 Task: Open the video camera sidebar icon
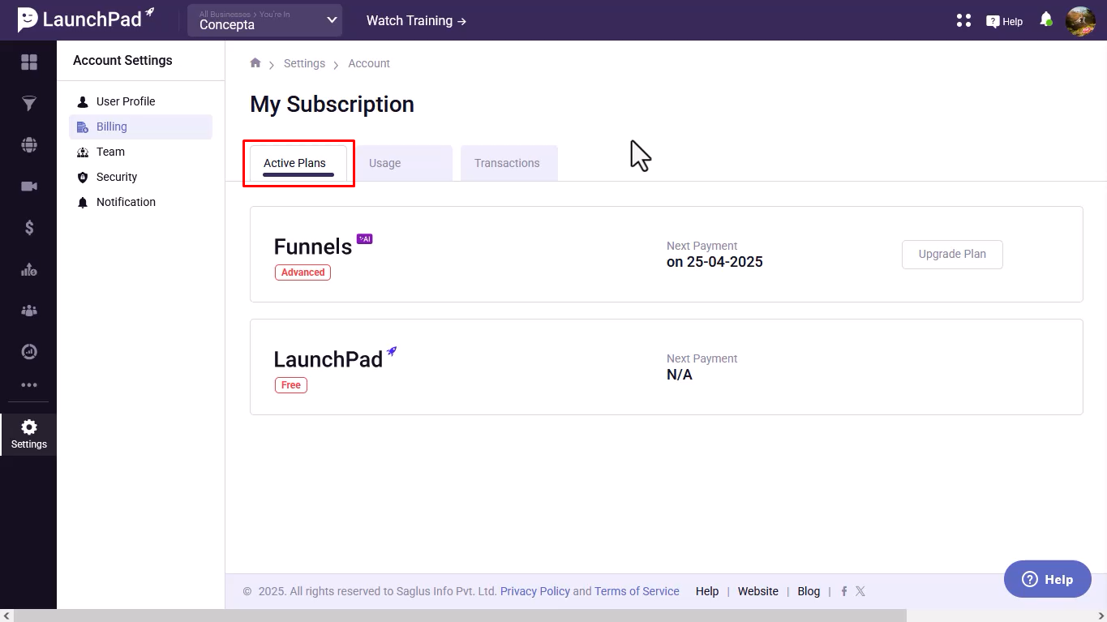(29, 187)
